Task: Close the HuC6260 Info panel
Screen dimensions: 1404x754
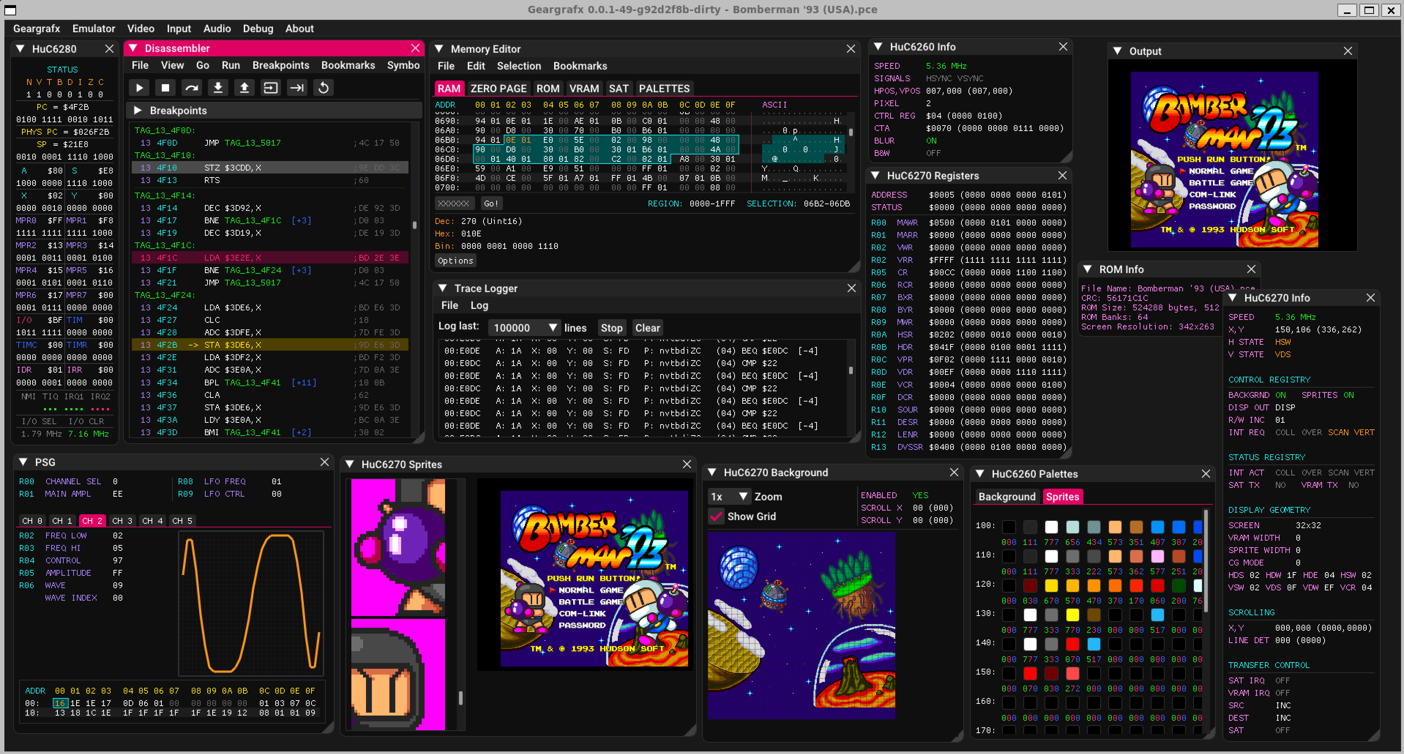Action: tap(1063, 47)
